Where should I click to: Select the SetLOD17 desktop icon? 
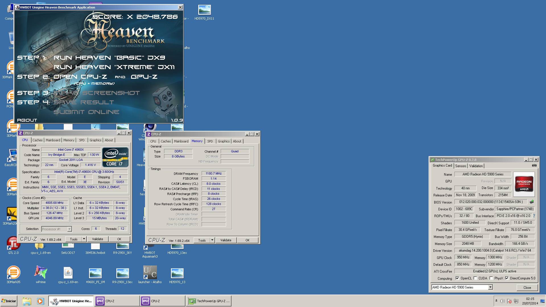(x=68, y=249)
